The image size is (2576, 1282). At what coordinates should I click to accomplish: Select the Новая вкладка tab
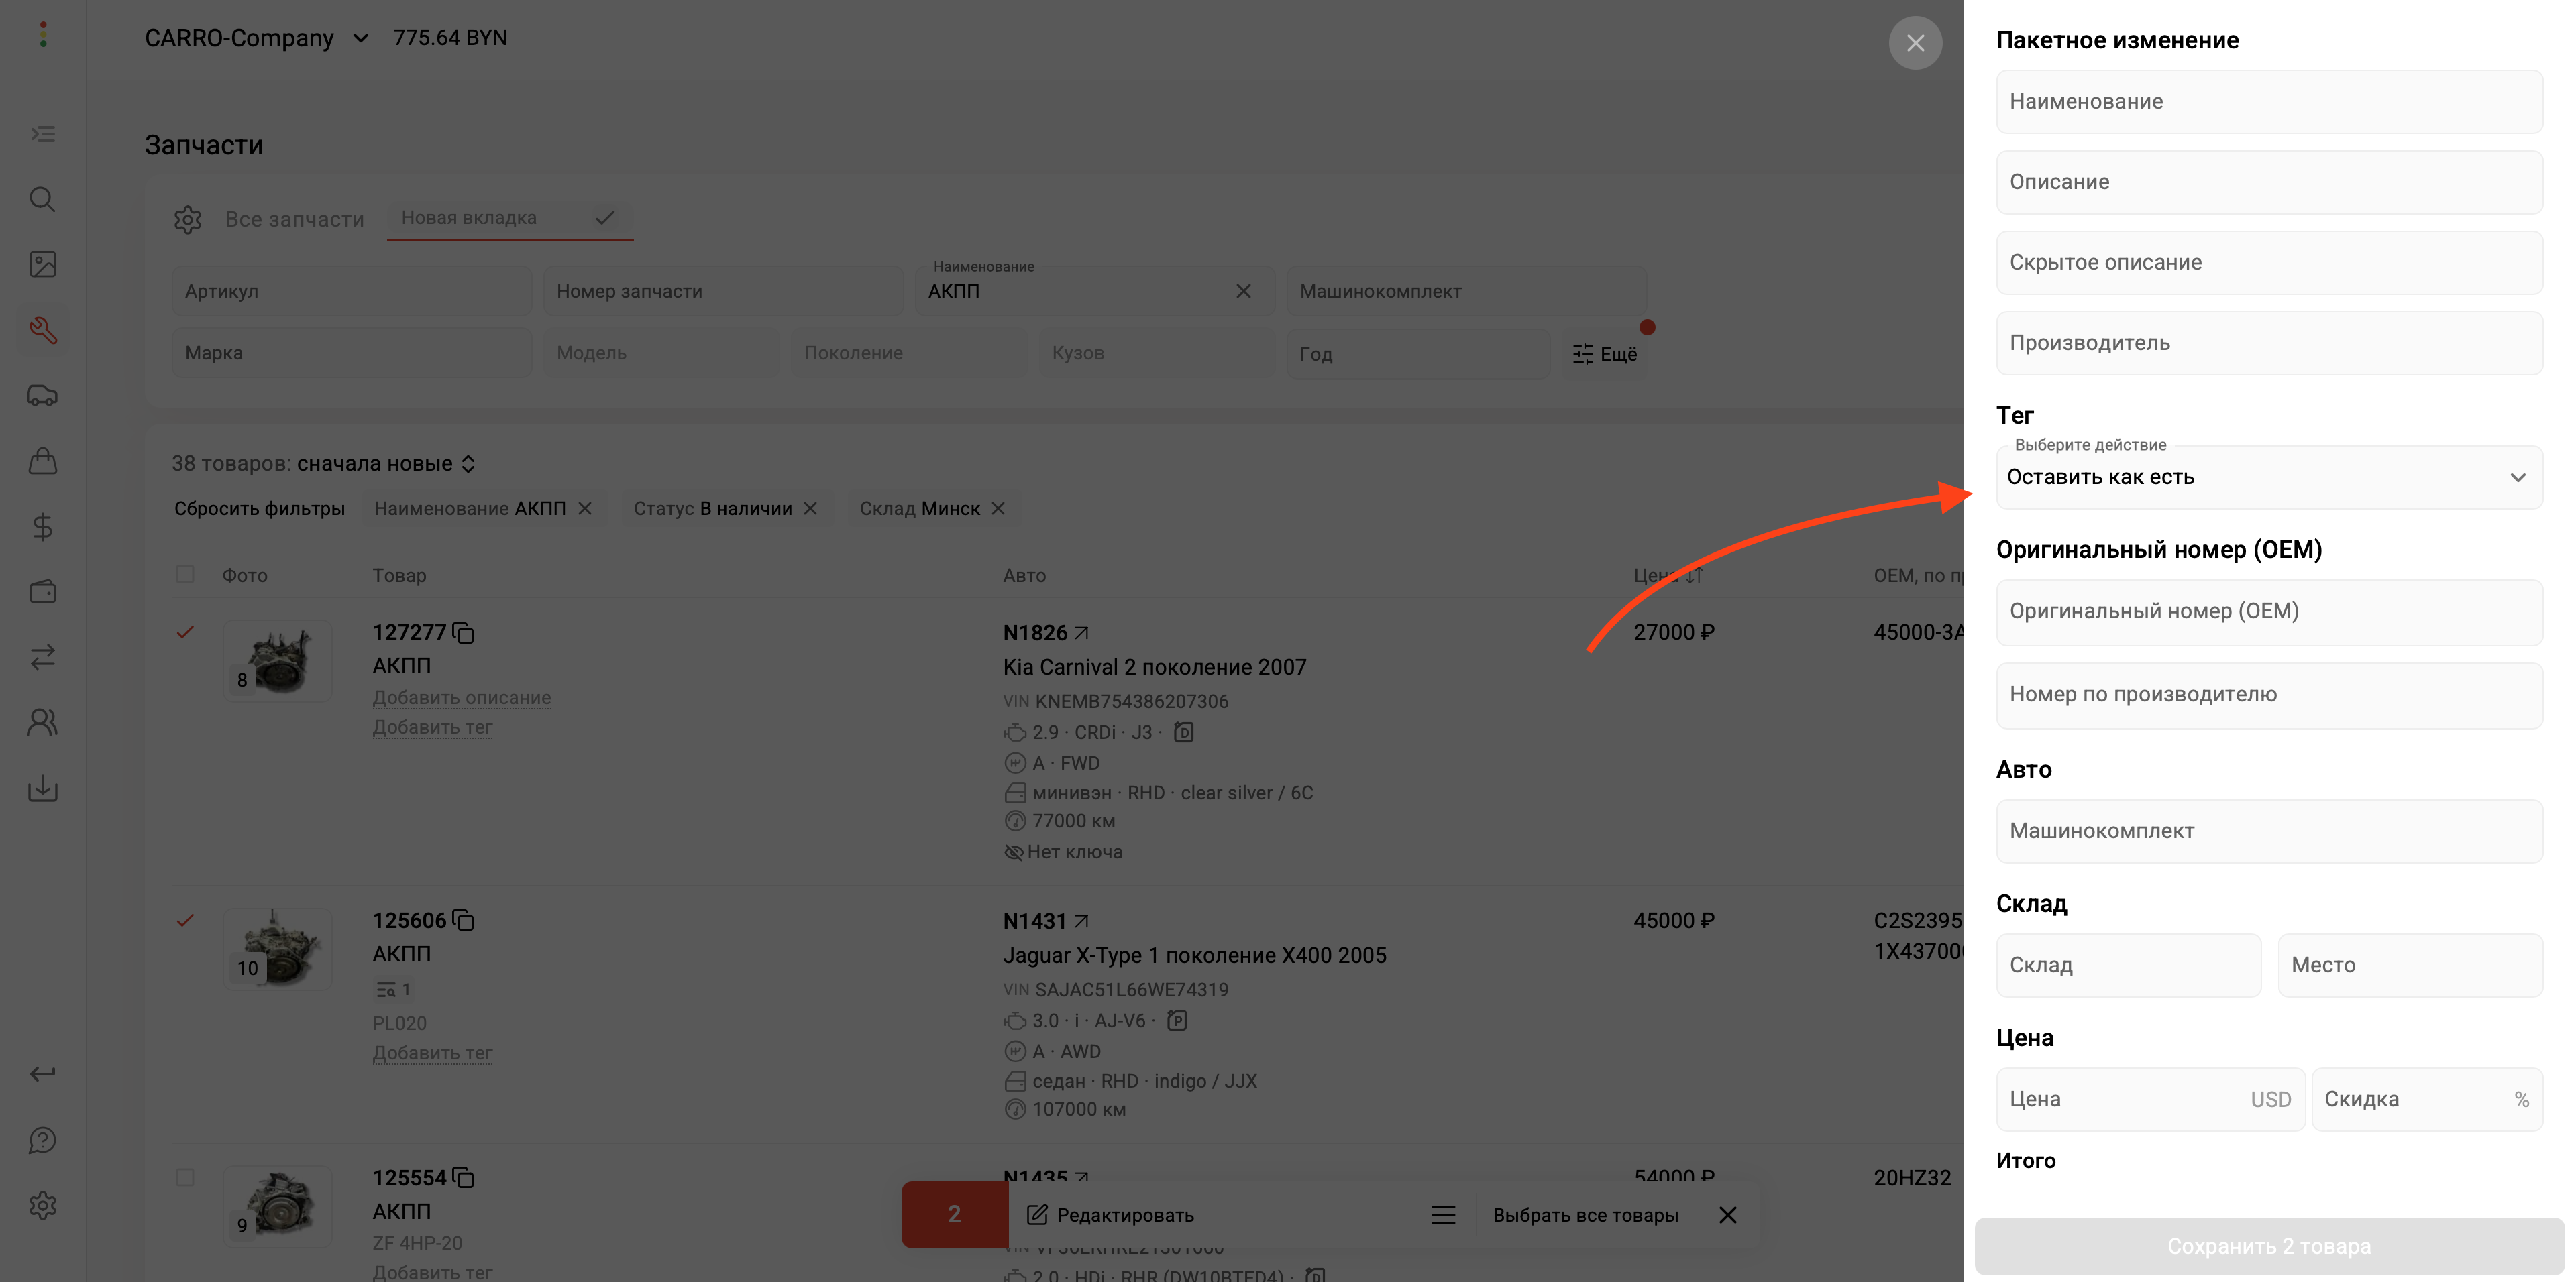[470, 218]
